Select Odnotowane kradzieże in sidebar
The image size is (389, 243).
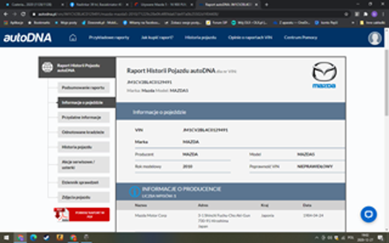coord(84,132)
